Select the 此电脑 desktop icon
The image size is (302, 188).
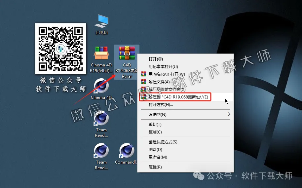point(101,25)
